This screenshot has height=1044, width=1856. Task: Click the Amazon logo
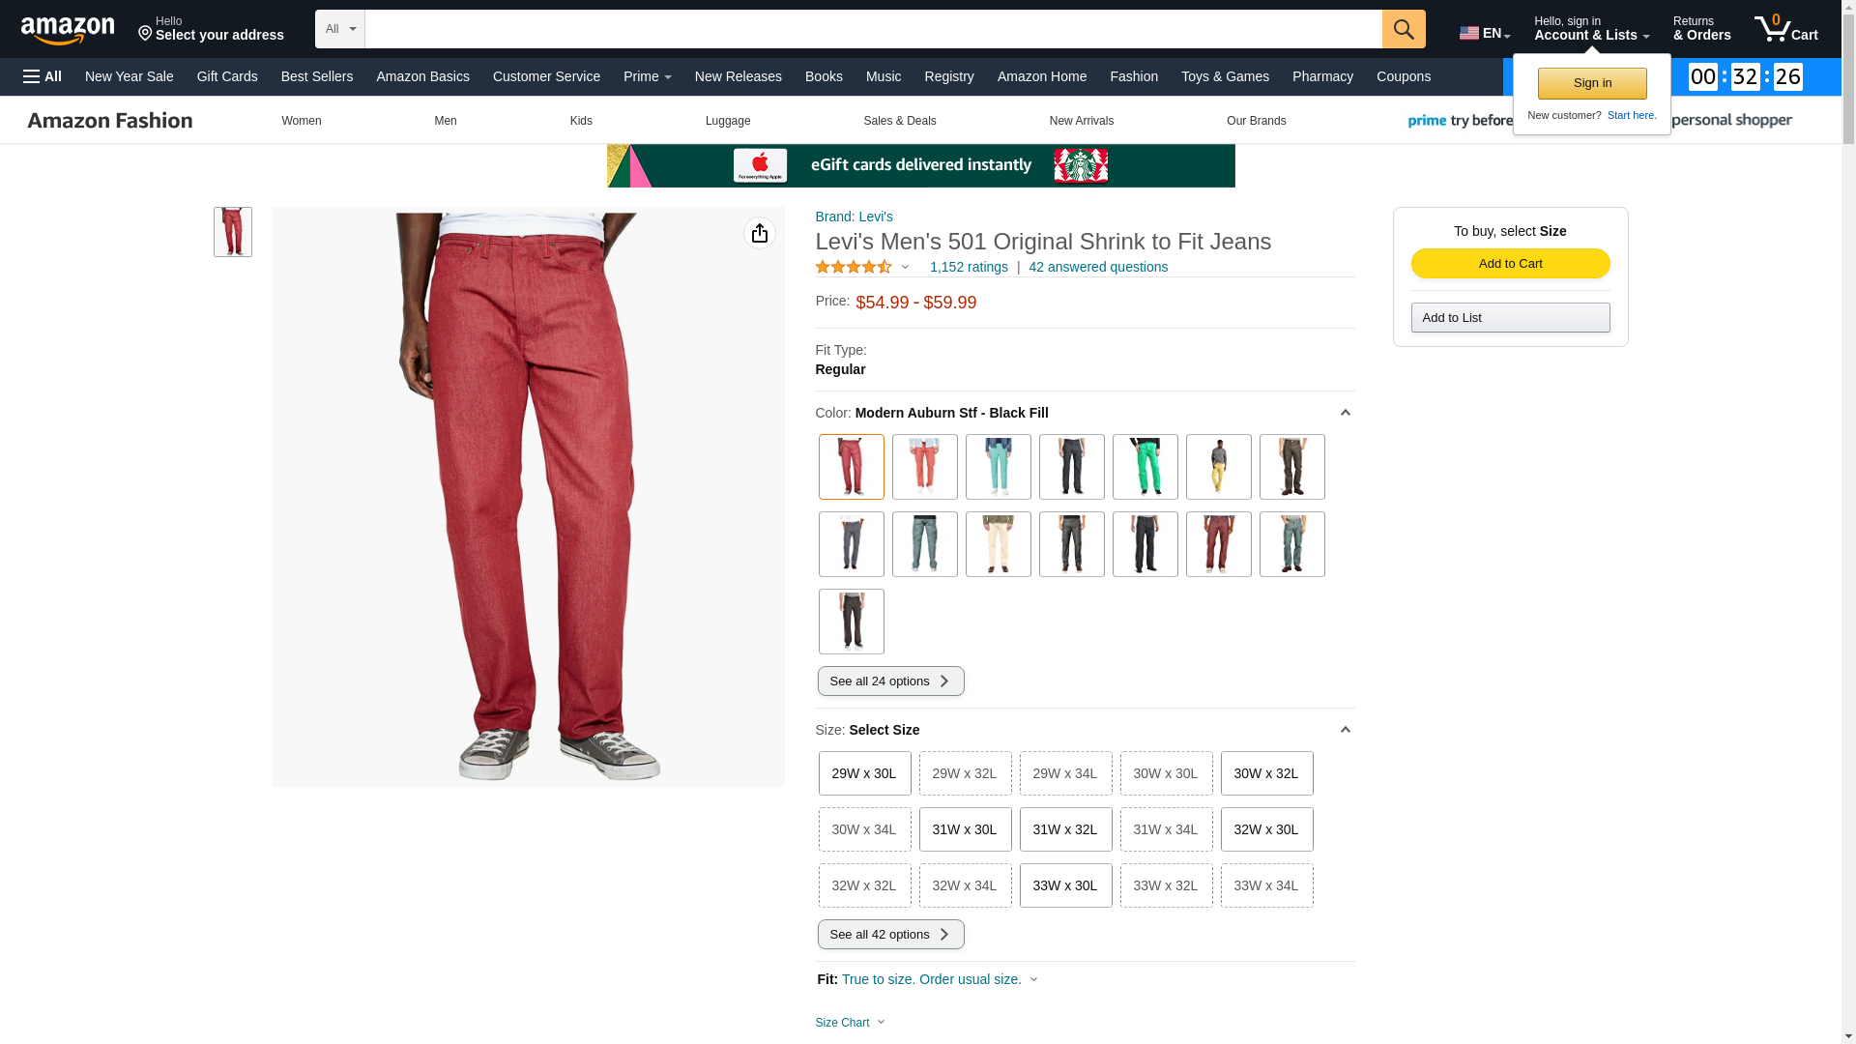(x=68, y=30)
